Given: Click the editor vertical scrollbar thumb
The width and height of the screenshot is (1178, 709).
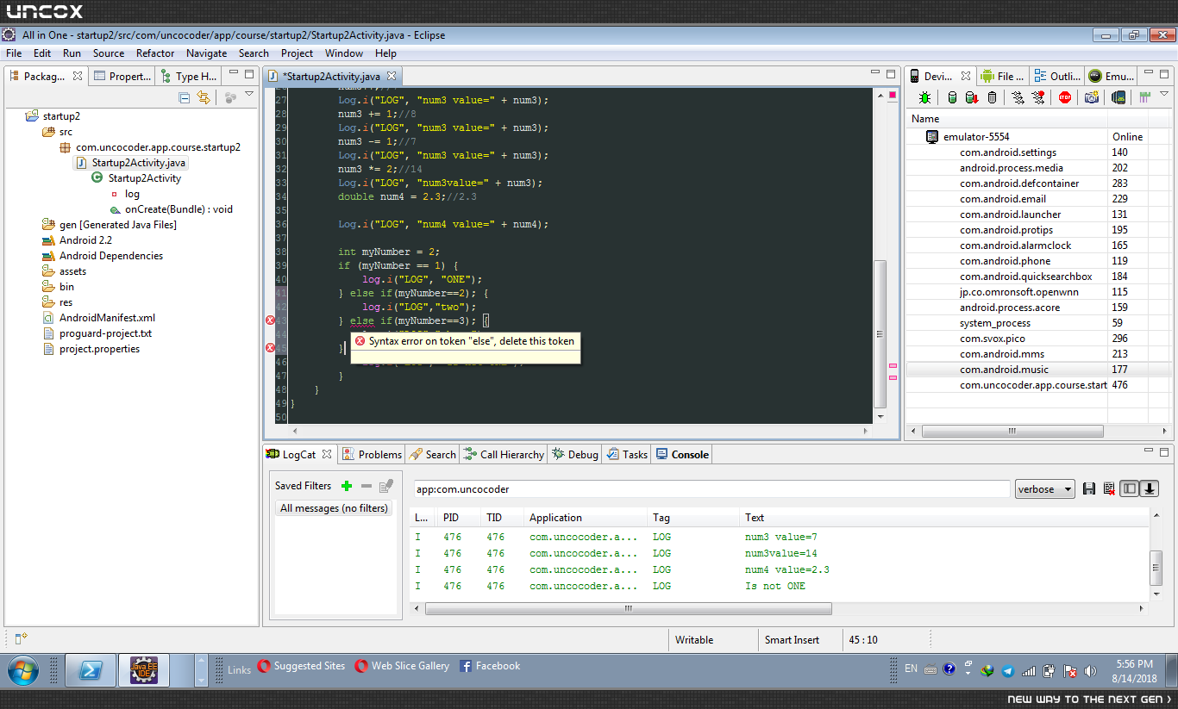Looking at the screenshot, I should click(x=880, y=333).
